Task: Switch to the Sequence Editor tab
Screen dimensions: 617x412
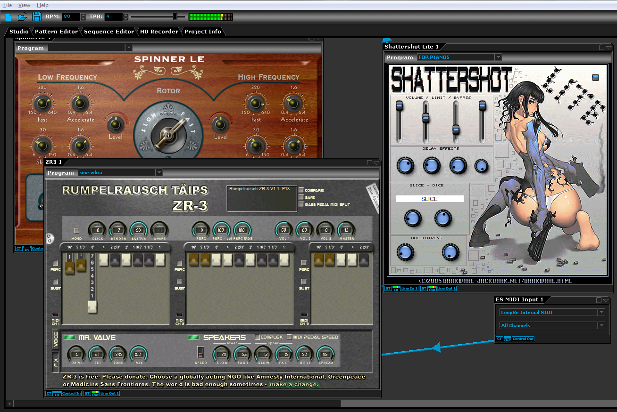Action: pyautogui.click(x=109, y=32)
